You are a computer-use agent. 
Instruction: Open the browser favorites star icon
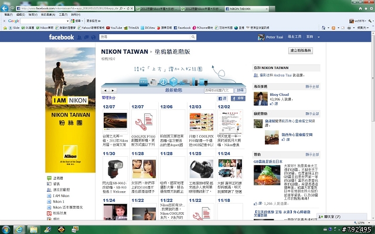pyautogui.click(x=366, y=9)
